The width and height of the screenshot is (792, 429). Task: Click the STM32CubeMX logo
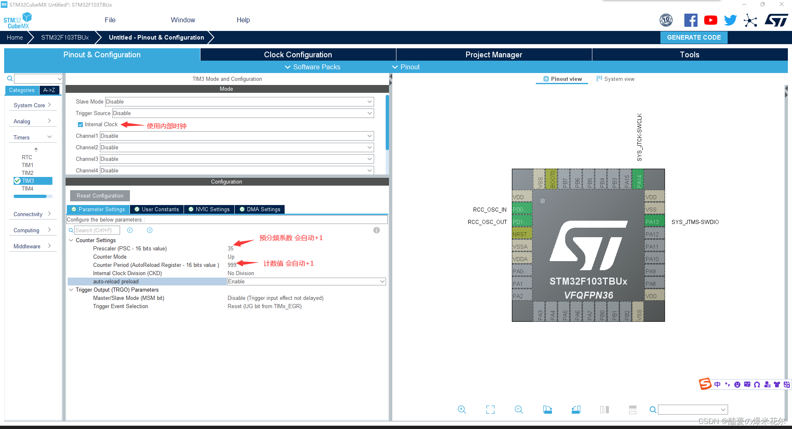pos(18,20)
